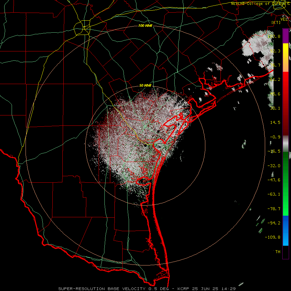Select the 14.5 velocity scale value
The image size is (291, 291).
[275, 123]
